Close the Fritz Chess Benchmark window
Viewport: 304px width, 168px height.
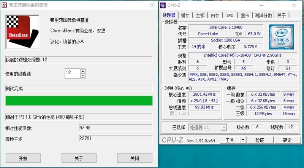click(x=152, y=5)
